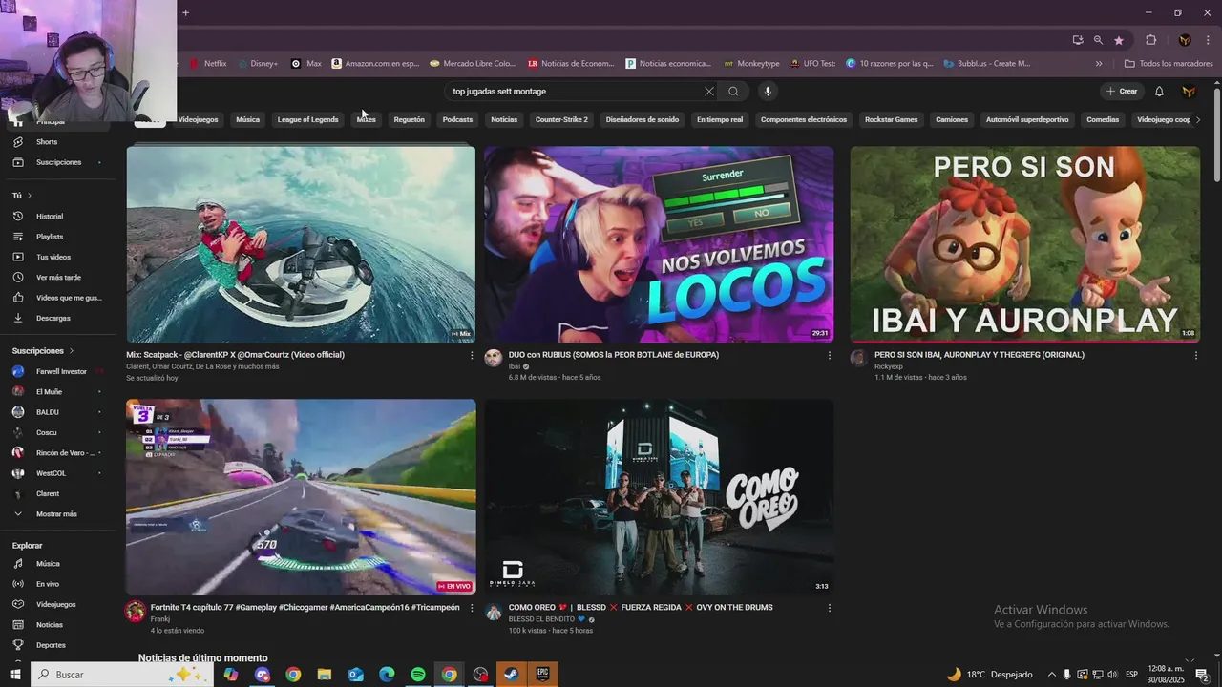
Task: Click Chrome install app icon
Action: click(x=1078, y=40)
